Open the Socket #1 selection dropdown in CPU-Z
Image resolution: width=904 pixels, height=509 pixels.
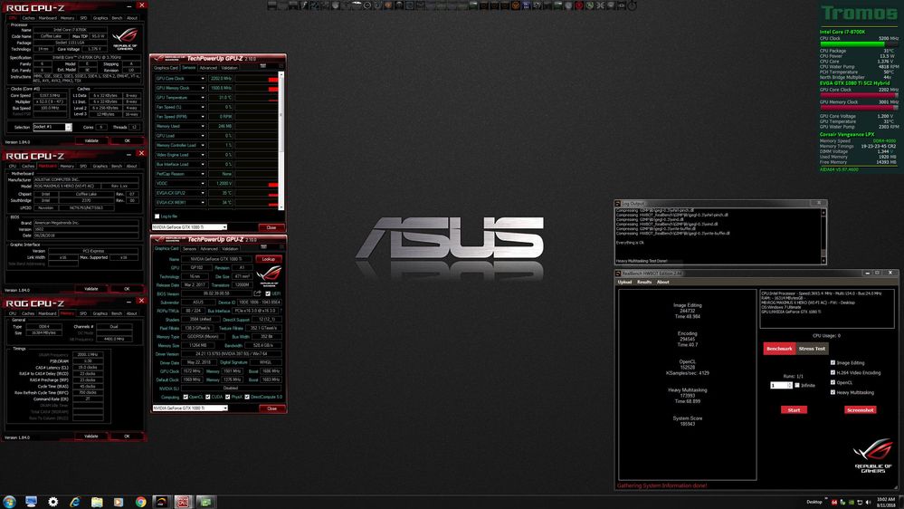(52, 127)
